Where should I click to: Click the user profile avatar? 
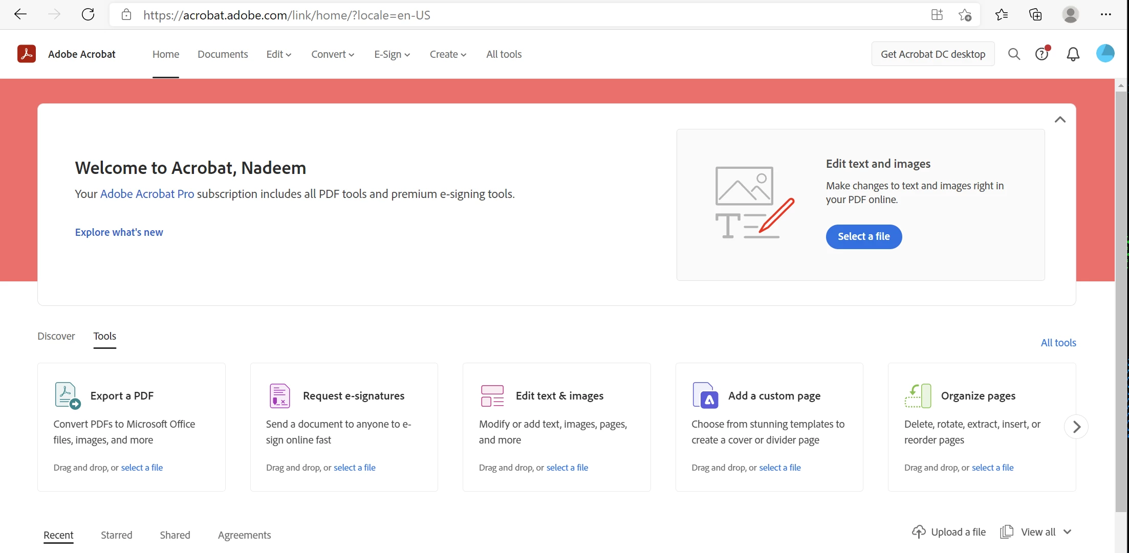point(1105,54)
